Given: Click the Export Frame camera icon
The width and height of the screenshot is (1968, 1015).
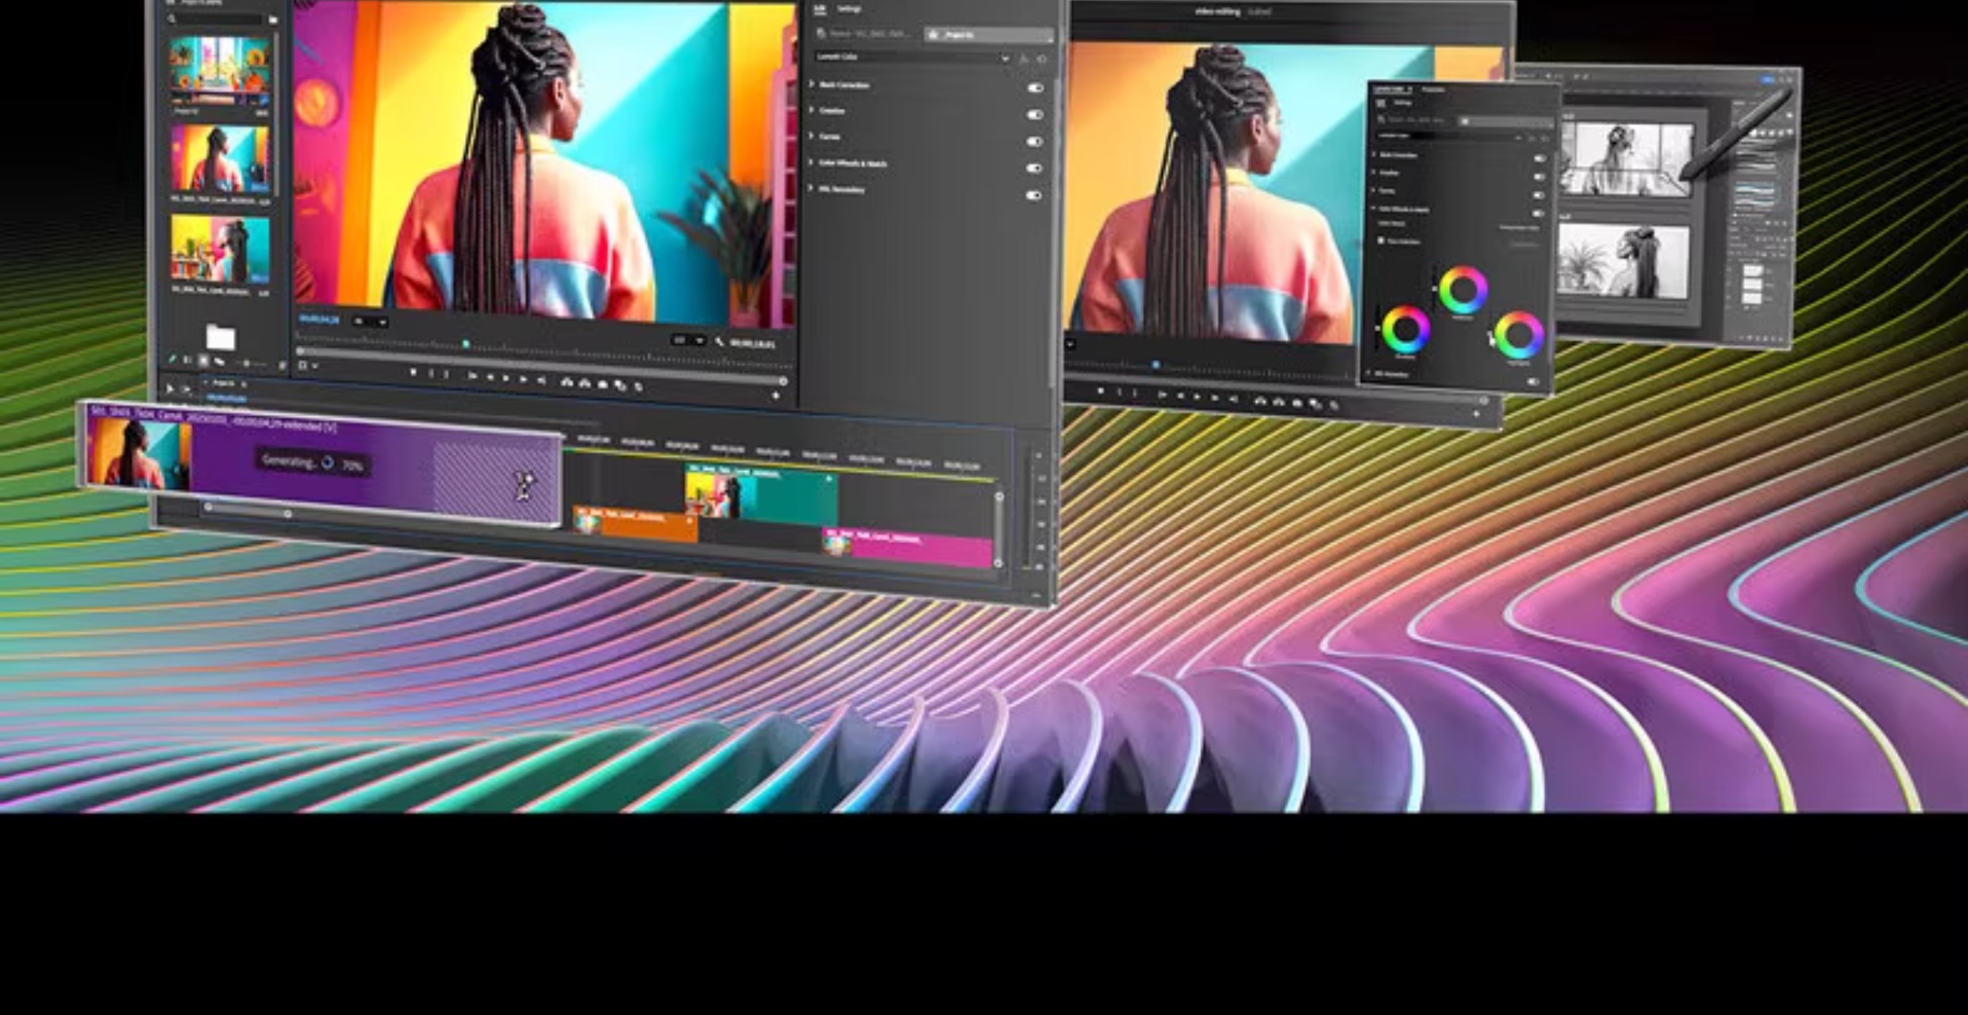Looking at the screenshot, I should [603, 385].
